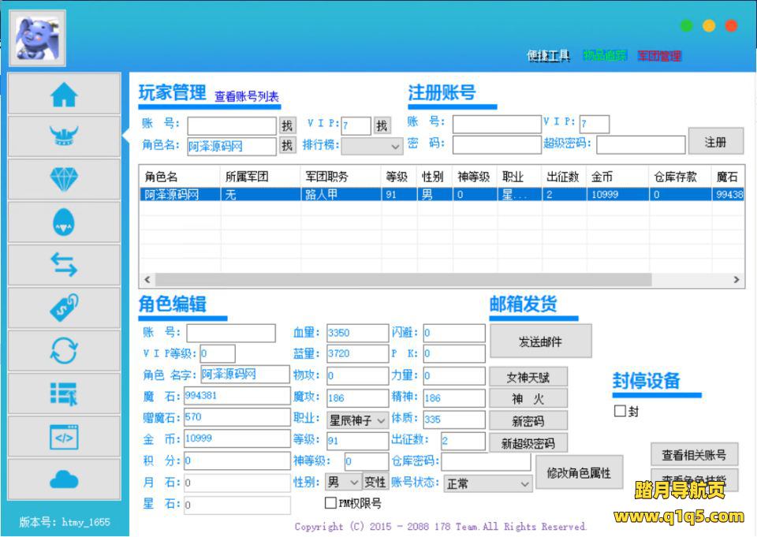
Task: Click the refresh/sync sidebar icon
Action: pos(63,350)
